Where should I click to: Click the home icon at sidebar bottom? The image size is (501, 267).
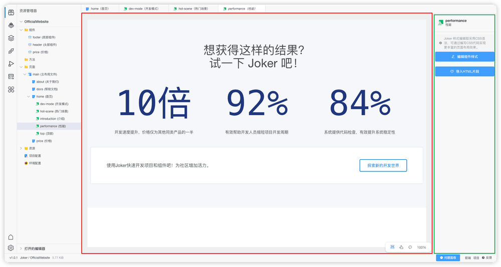(11, 237)
